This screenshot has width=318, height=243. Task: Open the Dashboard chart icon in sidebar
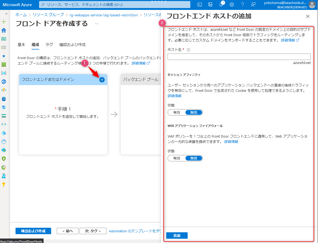click(4, 39)
